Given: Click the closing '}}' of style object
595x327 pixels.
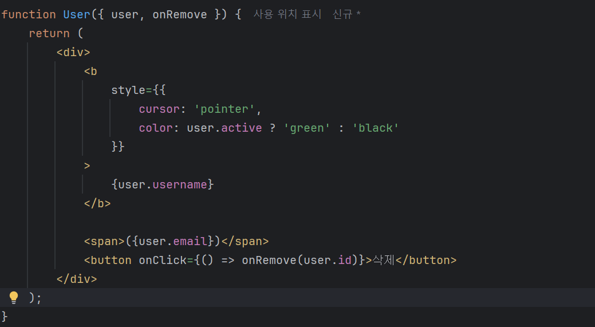Looking at the screenshot, I should coord(118,147).
